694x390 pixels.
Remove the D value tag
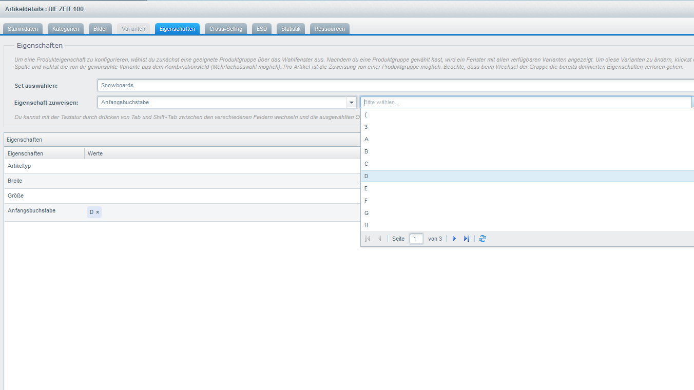pos(98,212)
